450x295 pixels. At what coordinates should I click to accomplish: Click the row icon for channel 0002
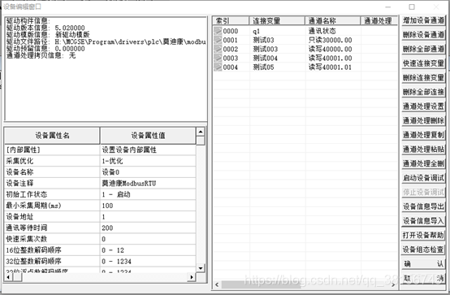click(x=218, y=49)
